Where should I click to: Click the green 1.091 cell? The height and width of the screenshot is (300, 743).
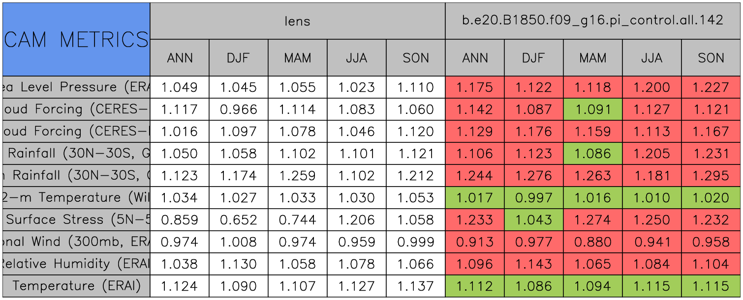pyautogui.click(x=592, y=109)
